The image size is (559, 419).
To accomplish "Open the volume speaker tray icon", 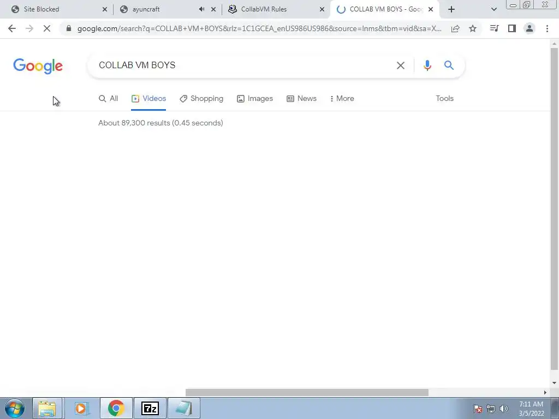I will click(x=503, y=409).
